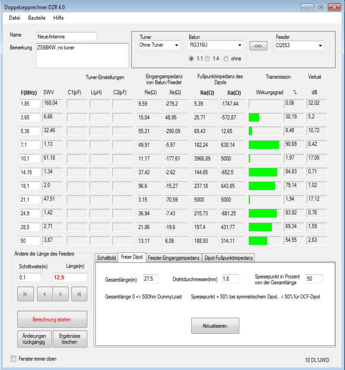The height and width of the screenshot is (370, 345).
Task: Click the efficiency bar for 3,65 MHz
Action: (265, 117)
